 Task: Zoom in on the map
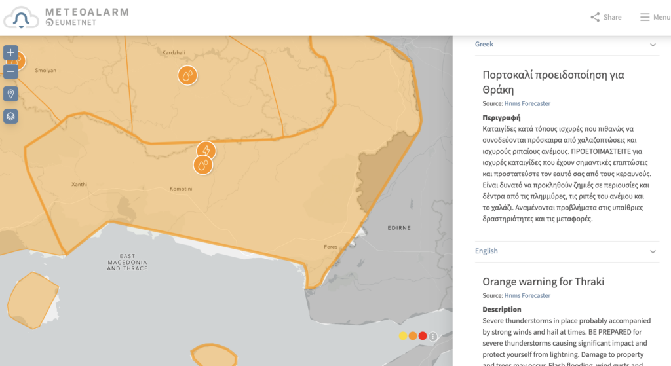point(10,52)
